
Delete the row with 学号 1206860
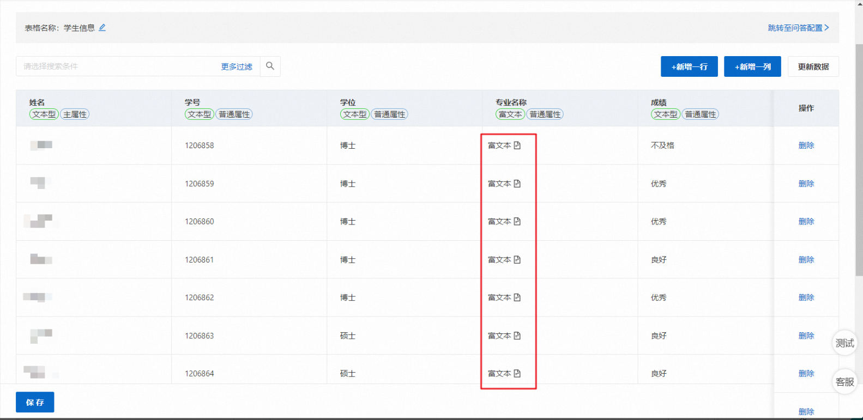coord(806,221)
